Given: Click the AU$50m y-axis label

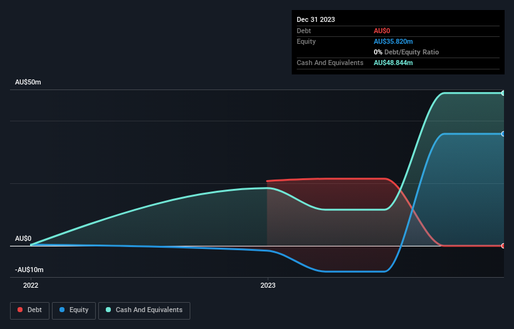Looking at the screenshot, I should point(28,82).
